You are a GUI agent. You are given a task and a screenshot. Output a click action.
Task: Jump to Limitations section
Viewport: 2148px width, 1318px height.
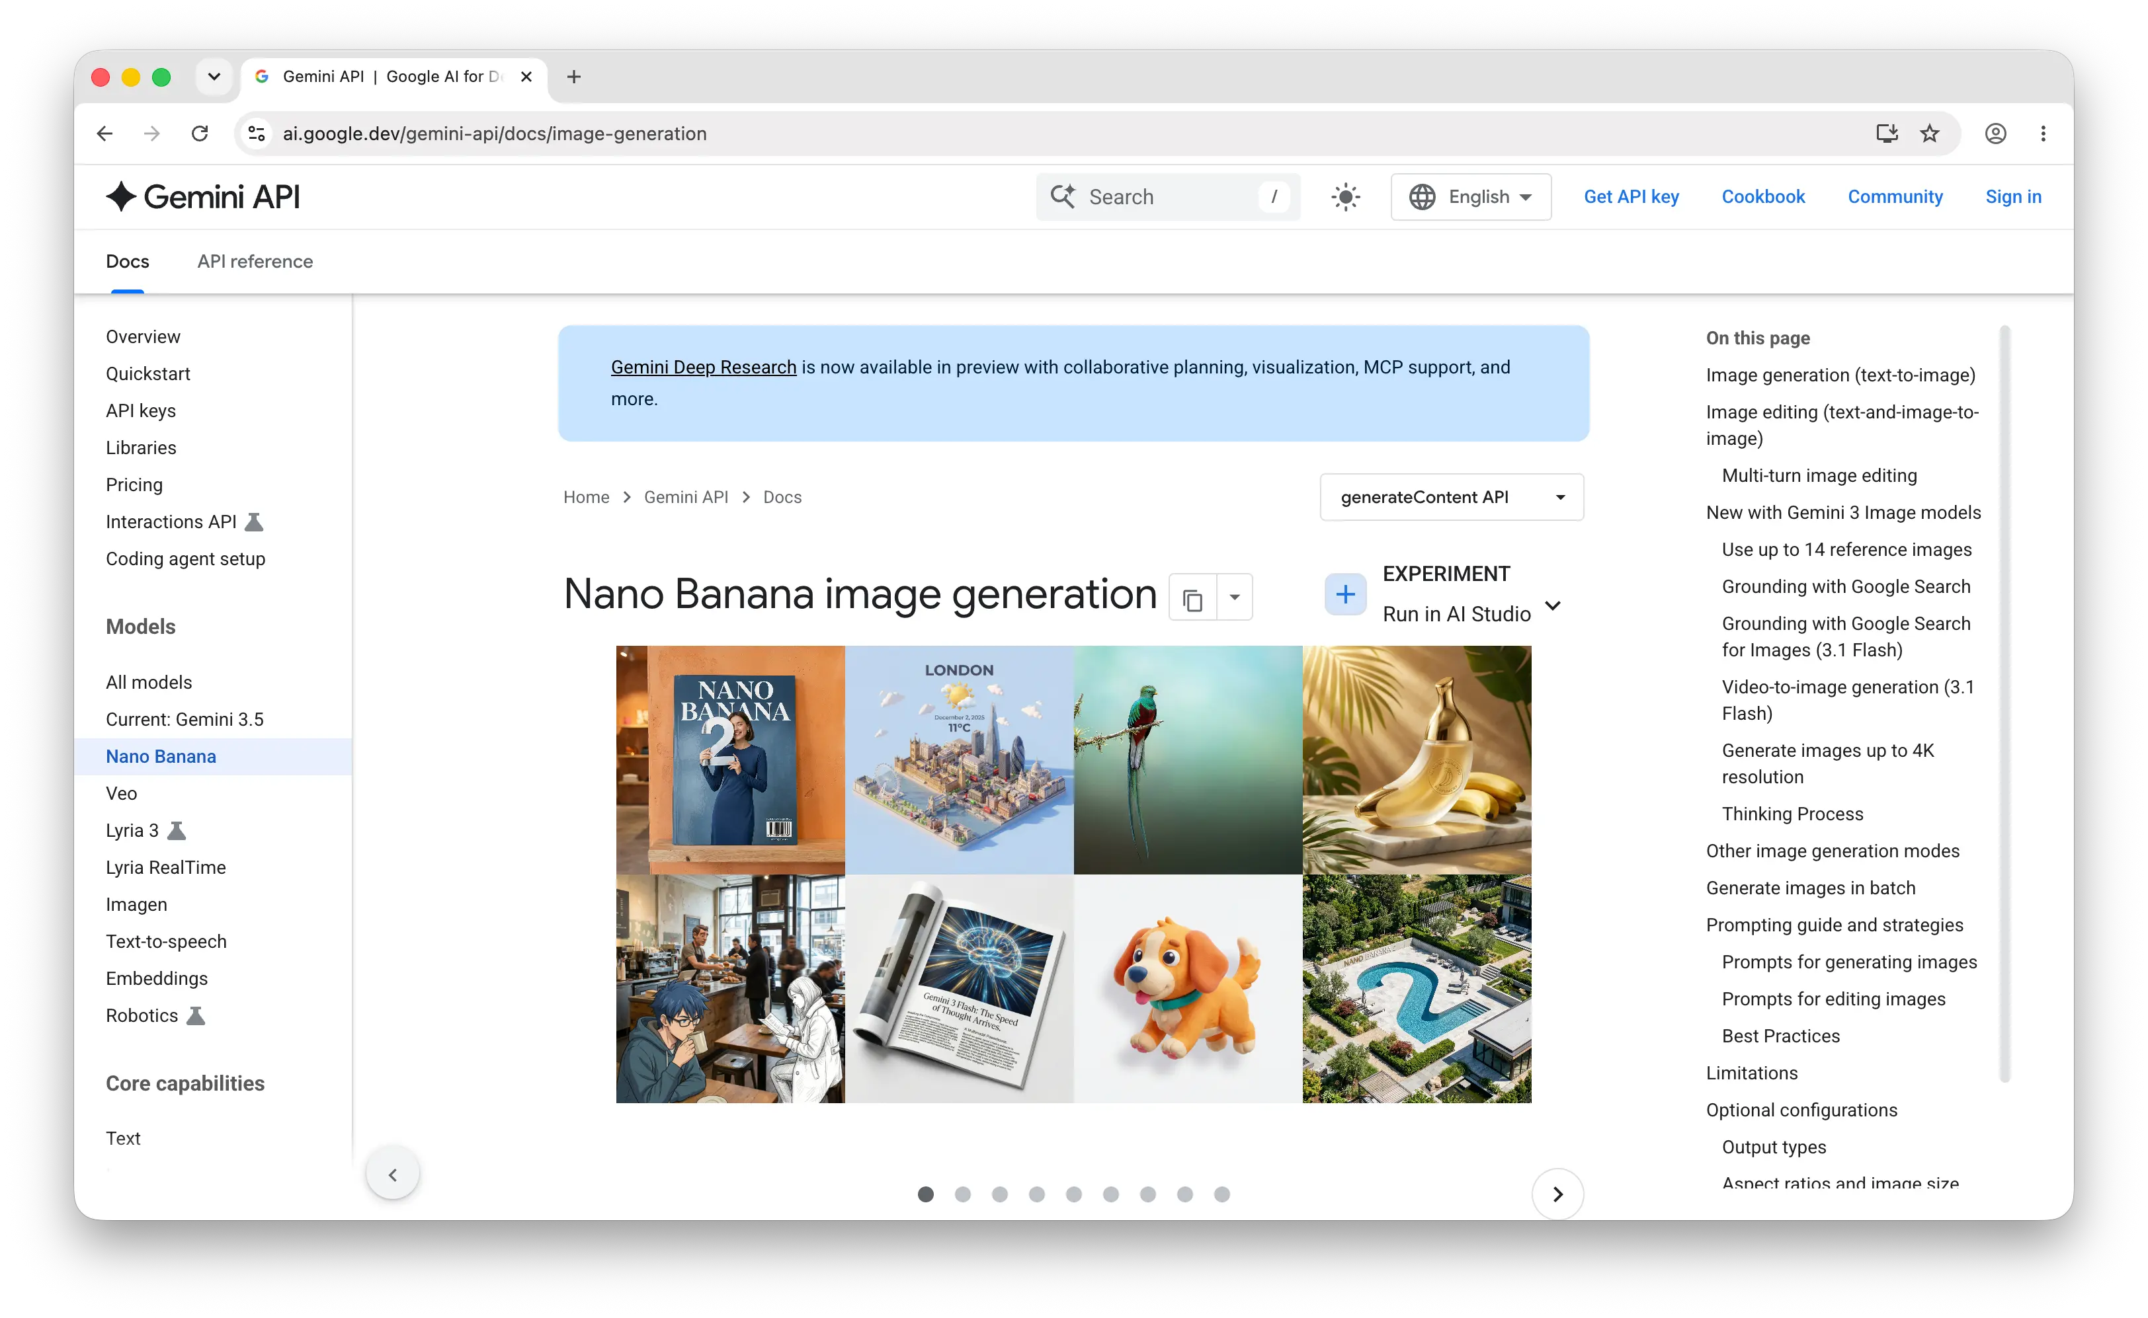(1751, 1073)
